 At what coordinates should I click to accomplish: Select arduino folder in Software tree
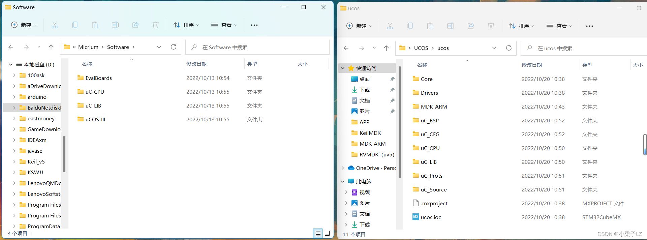pyautogui.click(x=33, y=97)
